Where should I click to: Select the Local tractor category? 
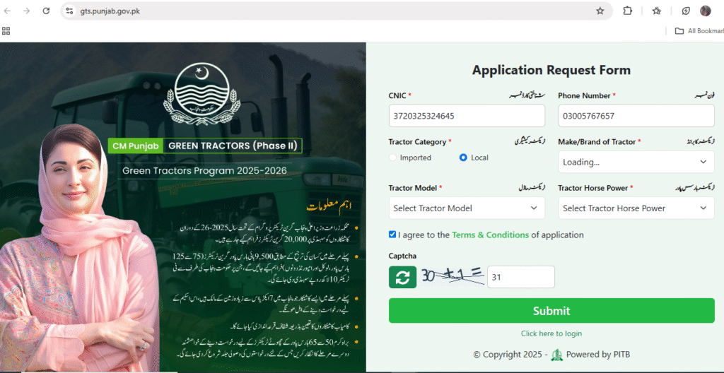463,158
